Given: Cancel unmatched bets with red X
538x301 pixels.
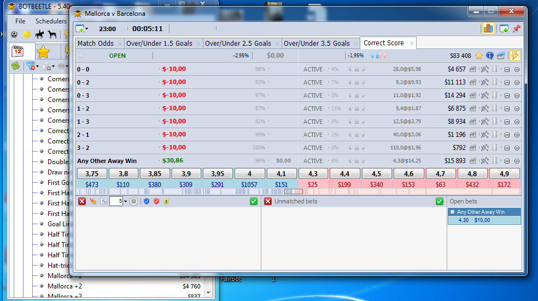Looking at the screenshot, I should pyautogui.click(x=268, y=201).
